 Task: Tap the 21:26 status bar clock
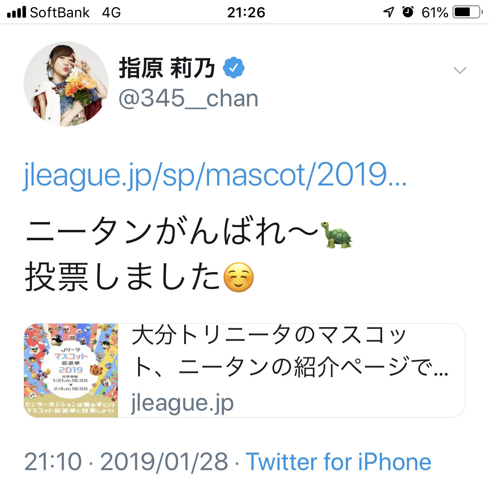(246, 12)
